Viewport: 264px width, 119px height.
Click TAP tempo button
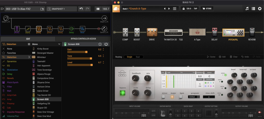tap(195, 9)
